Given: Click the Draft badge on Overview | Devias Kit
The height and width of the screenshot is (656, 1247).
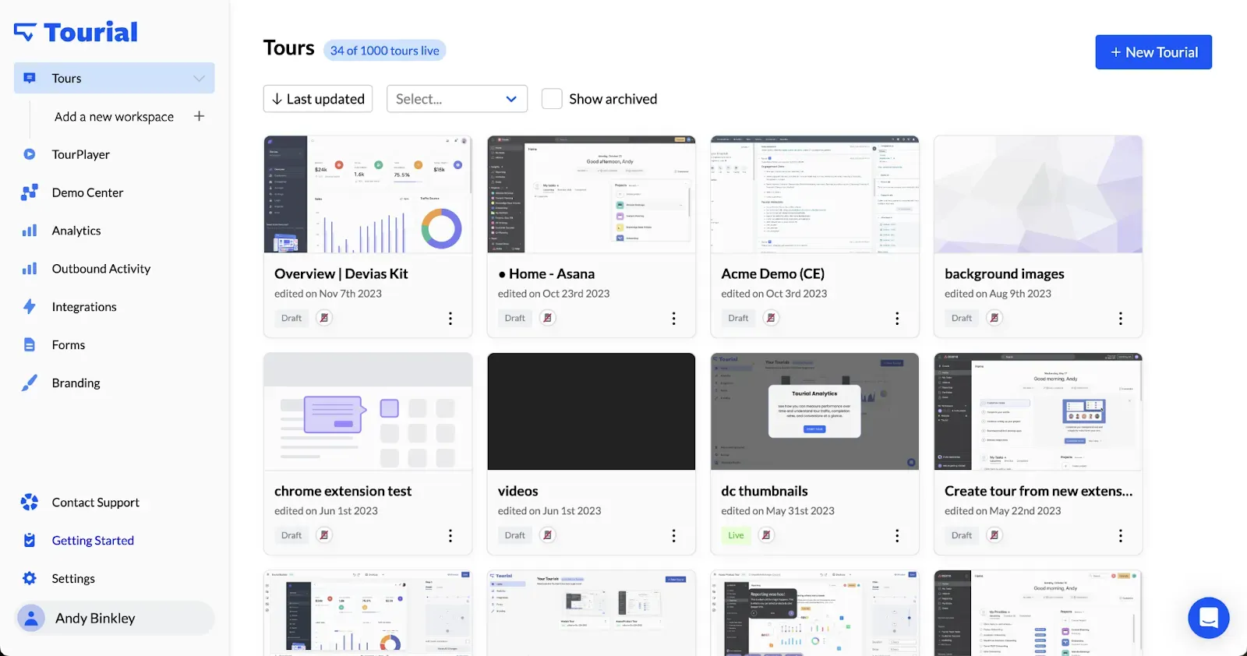Looking at the screenshot, I should (x=291, y=318).
